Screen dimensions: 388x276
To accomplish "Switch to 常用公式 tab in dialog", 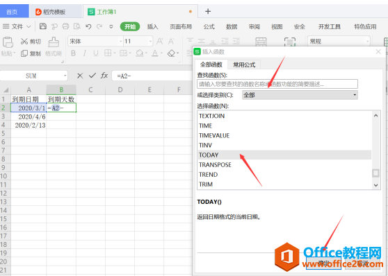I will [244, 65].
